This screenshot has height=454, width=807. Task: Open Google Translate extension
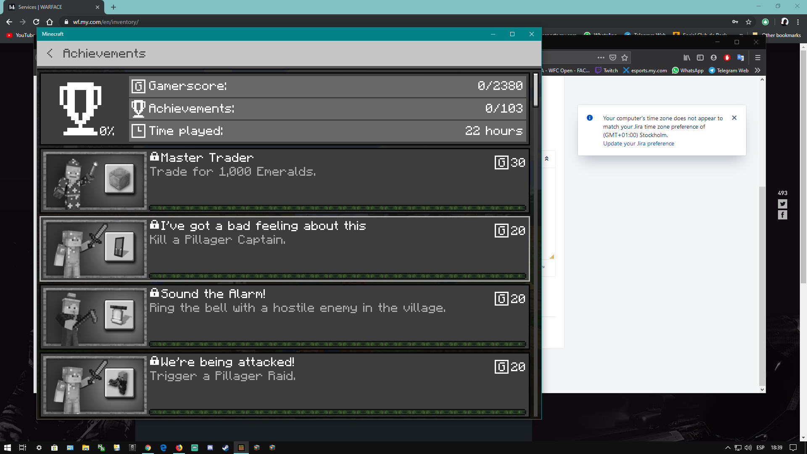coord(741,58)
